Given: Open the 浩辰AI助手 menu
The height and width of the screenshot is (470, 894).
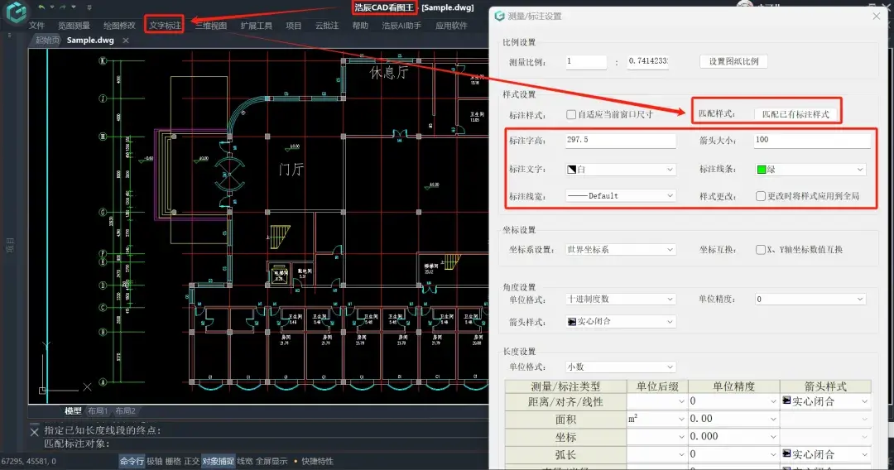Looking at the screenshot, I should [x=401, y=26].
